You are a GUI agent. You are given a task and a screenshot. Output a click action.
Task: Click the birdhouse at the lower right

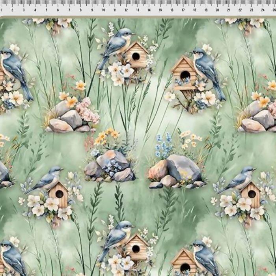click(250, 194)
